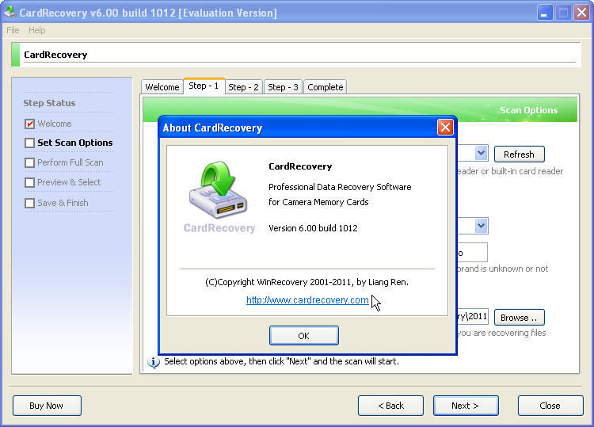
Task: Open the File menu
Action: 13,30
